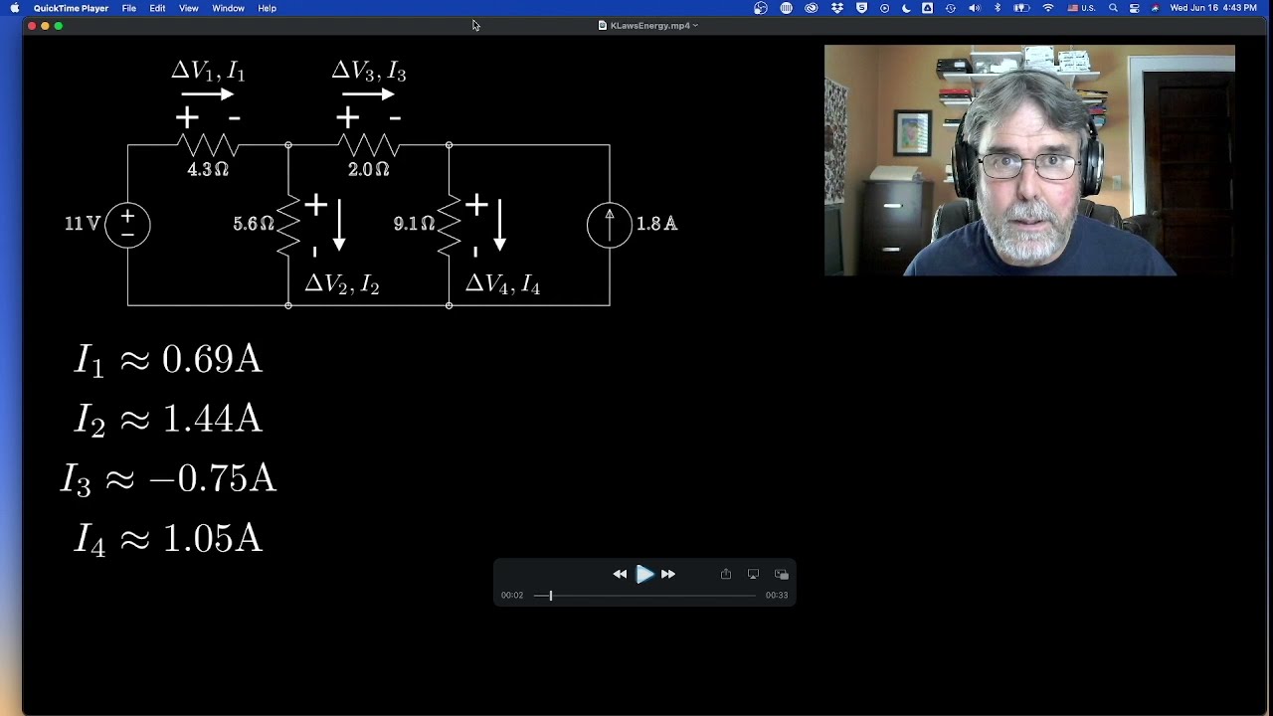Open the U.S. input source menu
1273x716 pixels.
[x=1081, y=8]
